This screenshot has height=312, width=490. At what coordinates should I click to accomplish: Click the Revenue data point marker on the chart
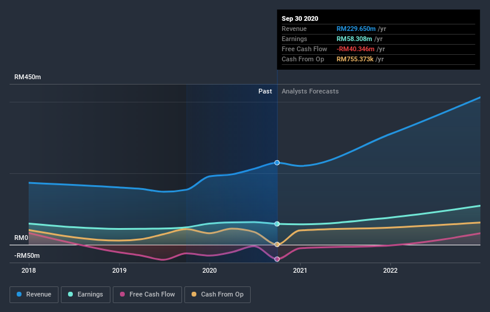(x=277, y=163)
